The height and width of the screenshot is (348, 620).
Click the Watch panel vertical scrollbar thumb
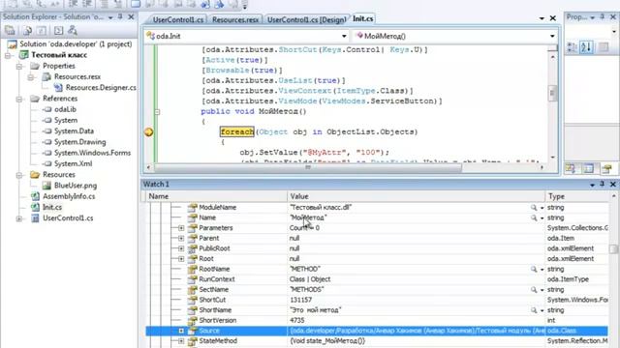point(613,249)
